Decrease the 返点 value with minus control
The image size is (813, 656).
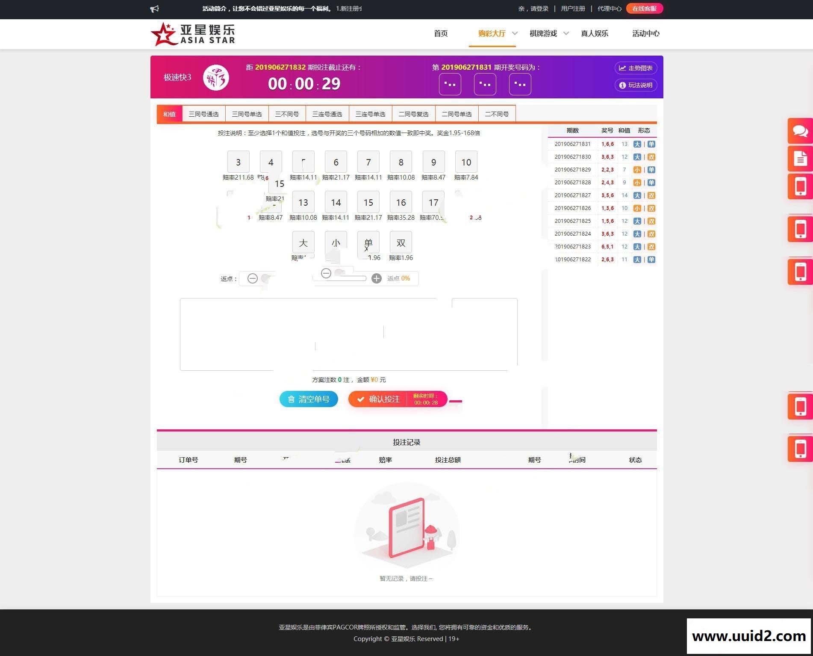(252, 278)
